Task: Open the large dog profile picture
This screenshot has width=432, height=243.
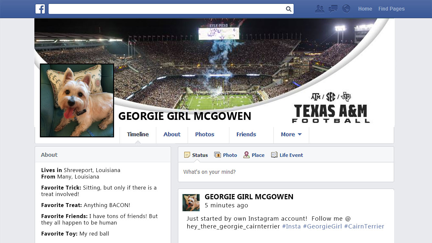Action: [77, 100]
